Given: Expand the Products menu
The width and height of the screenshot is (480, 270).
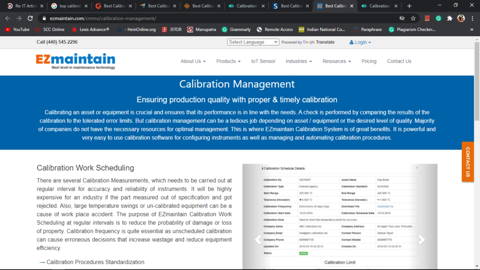Looking at the screenshot, I should 228,61.
